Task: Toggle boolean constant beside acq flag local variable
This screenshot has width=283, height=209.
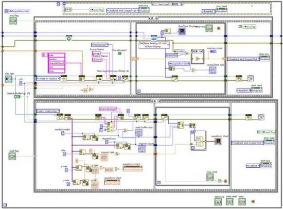Action: [x=240, y=27]
